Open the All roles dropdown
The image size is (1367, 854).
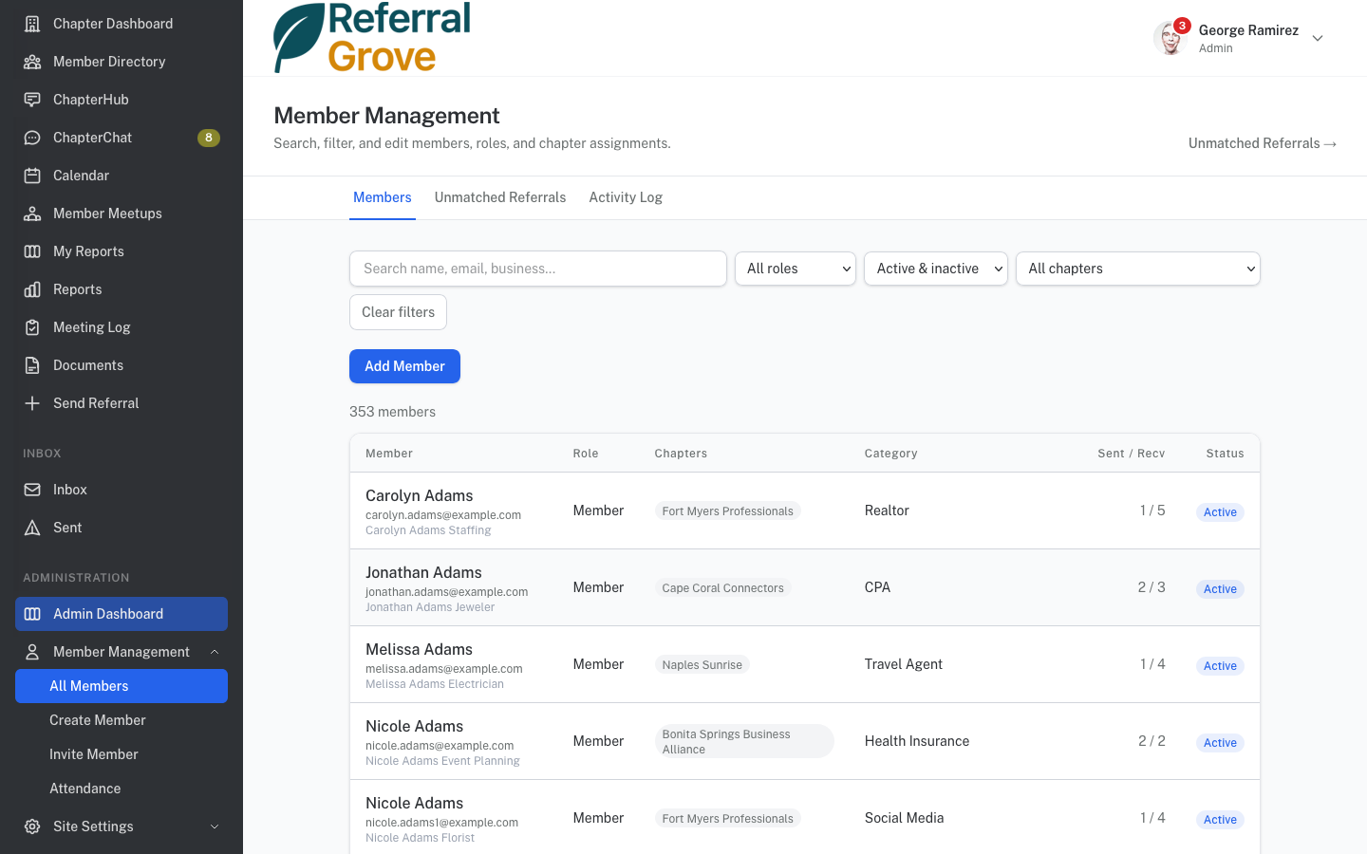(x=796, y=269)
